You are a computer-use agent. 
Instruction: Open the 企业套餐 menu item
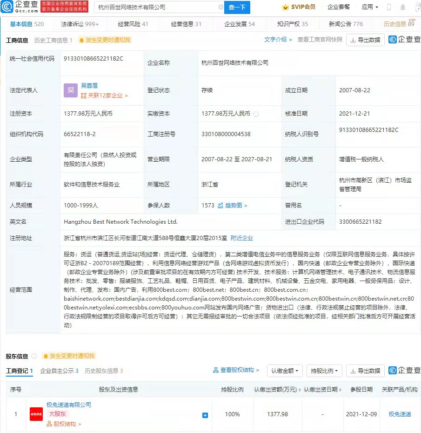pos(339,7)
